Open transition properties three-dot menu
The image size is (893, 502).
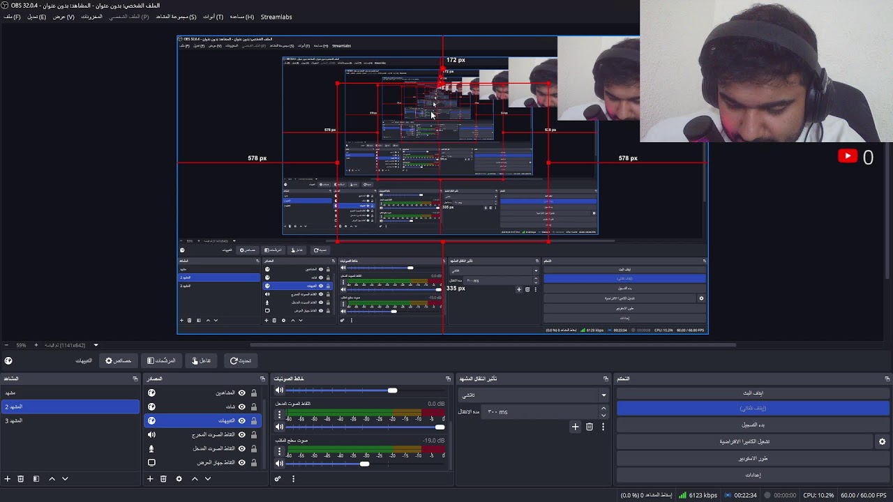(603, 427)
